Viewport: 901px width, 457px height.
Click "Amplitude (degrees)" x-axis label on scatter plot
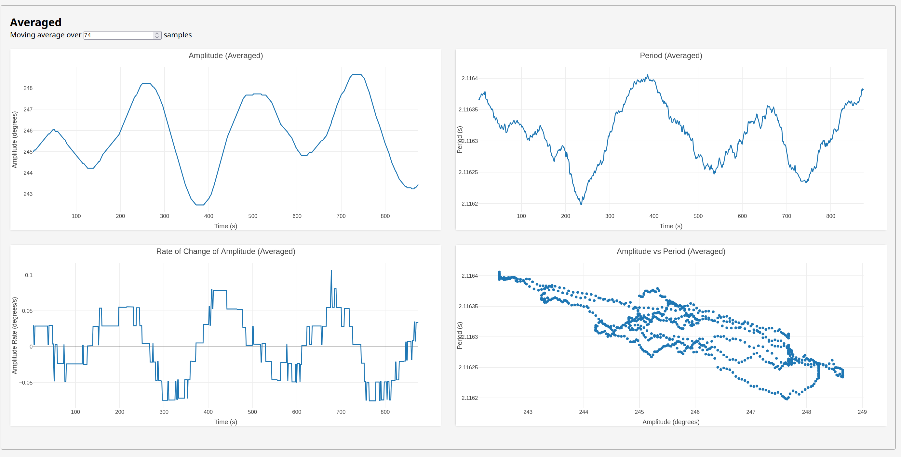tap(670, 422)
